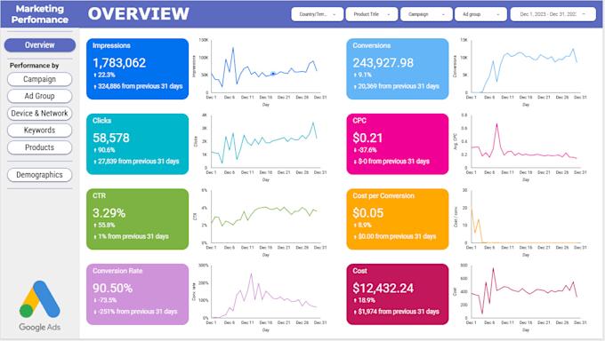This screenshot has height=341, width=605.
Task: Open the date range picker
Action: click(x=553, y=14)
